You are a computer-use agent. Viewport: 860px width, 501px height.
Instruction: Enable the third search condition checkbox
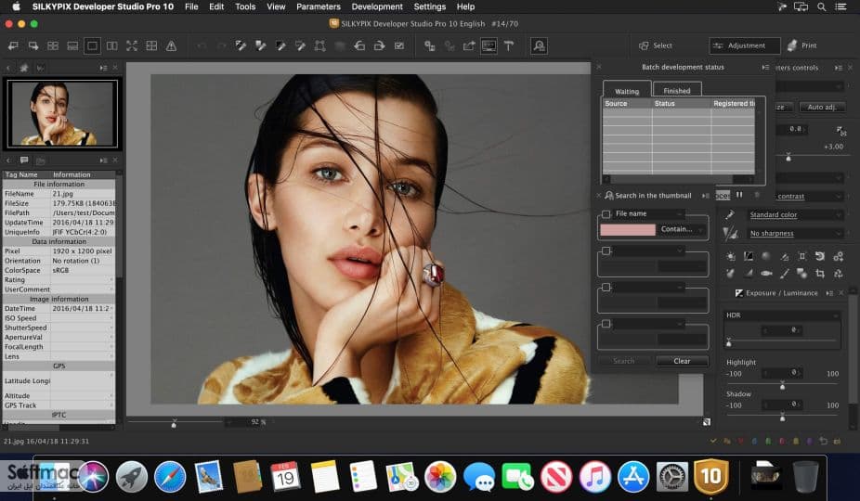point(606,288)
